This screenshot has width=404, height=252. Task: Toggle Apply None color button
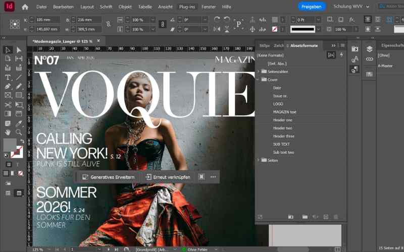20,173
